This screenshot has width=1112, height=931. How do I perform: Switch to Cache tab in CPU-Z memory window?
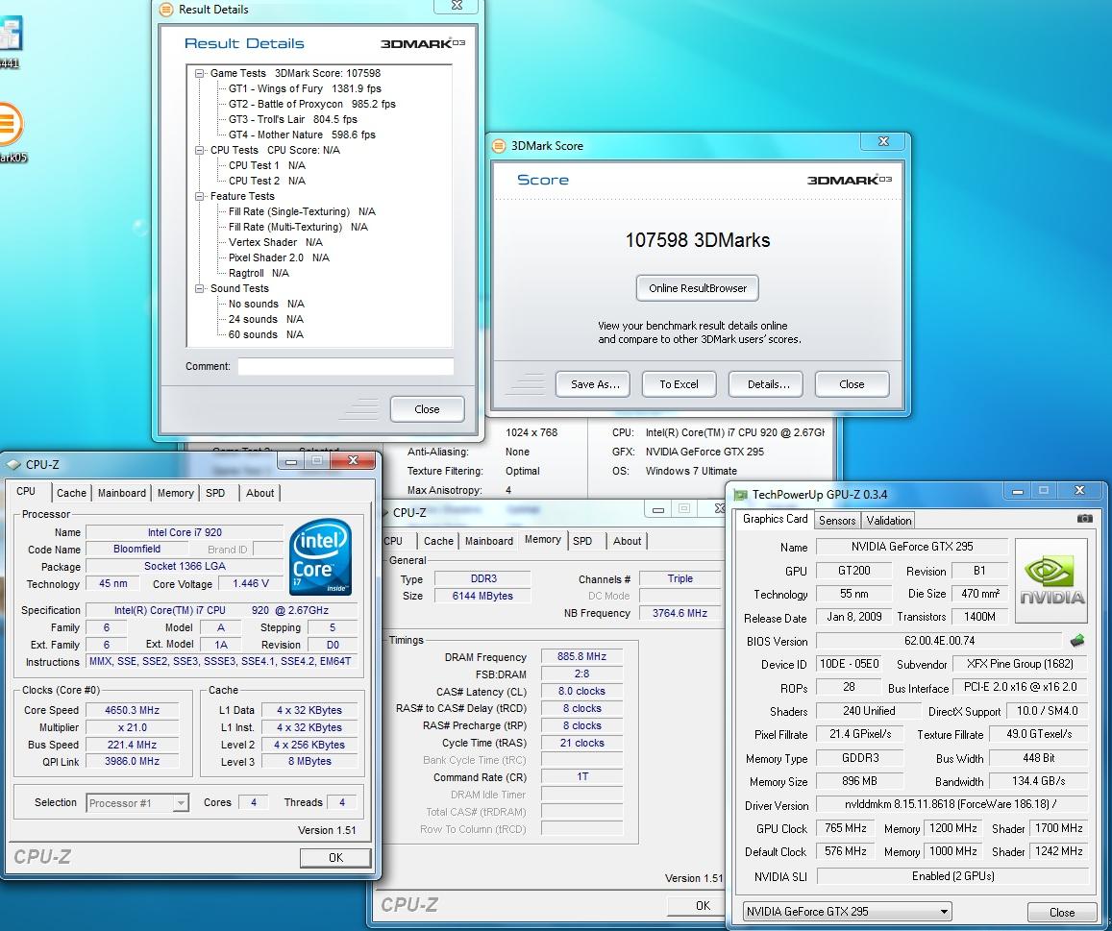[x=438, y=541]
